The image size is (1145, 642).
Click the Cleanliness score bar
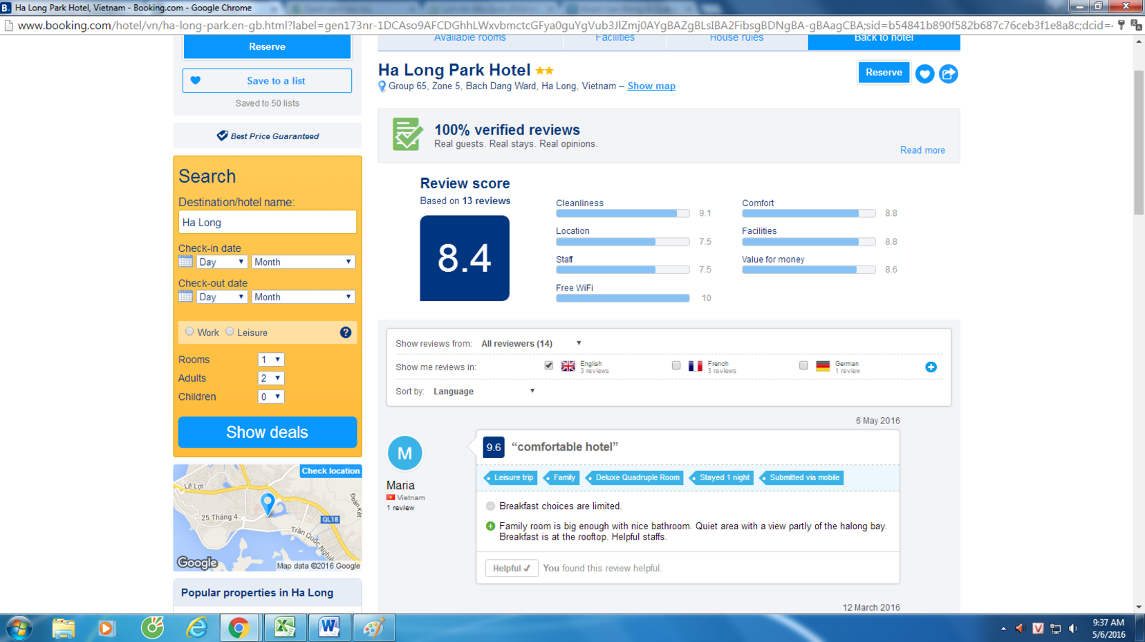622,213
